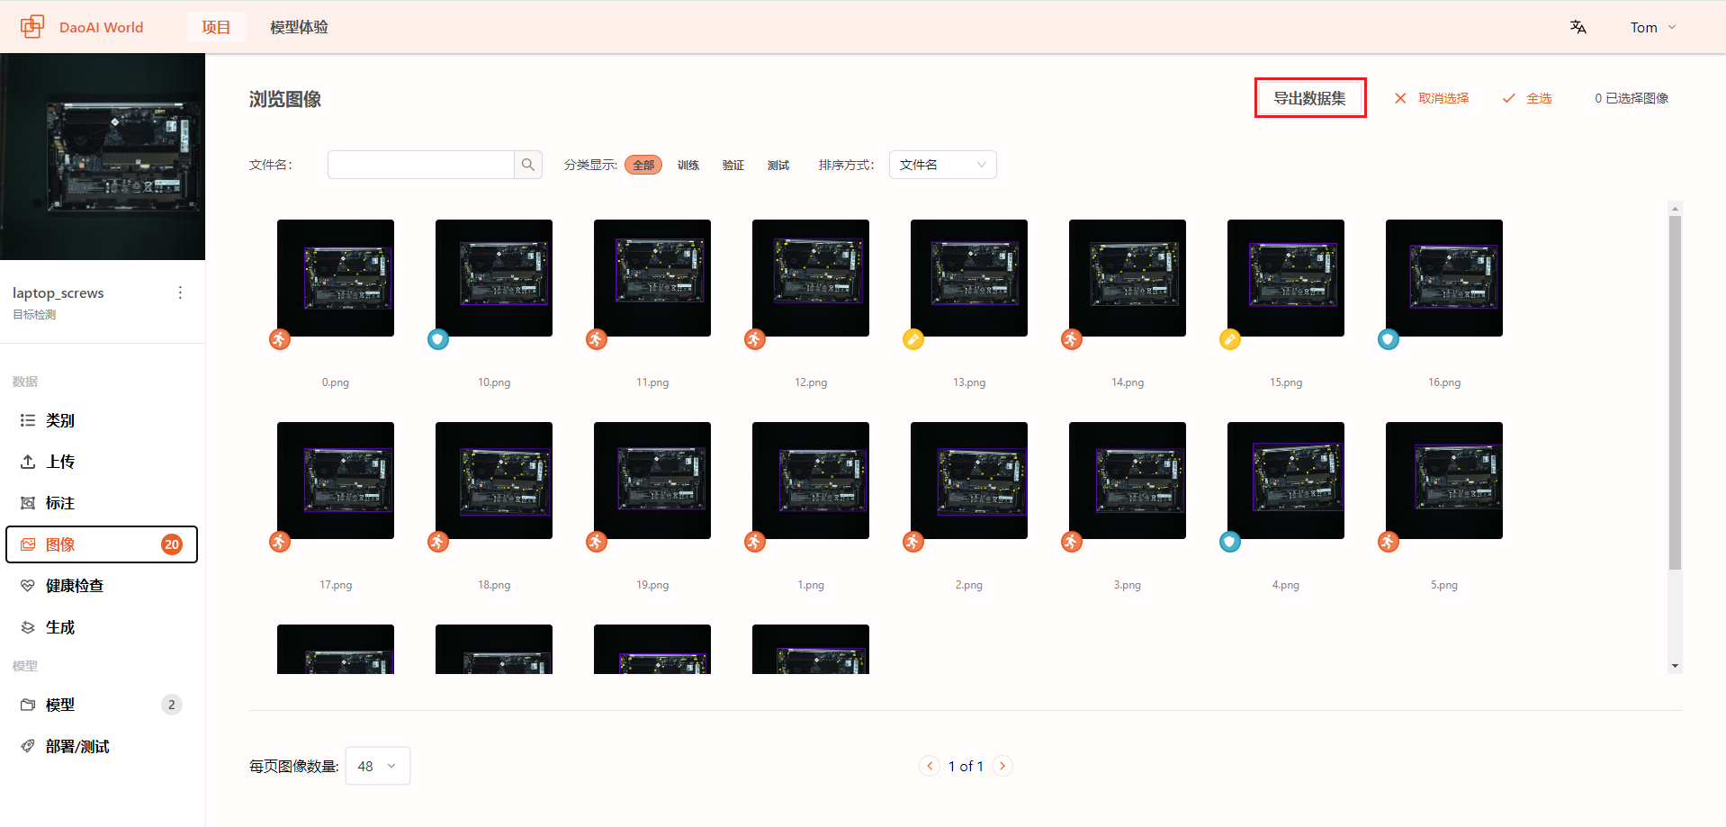Click the image grid vertical scrollbar
Viewport: 1726px width, 827px height.
1675,392
